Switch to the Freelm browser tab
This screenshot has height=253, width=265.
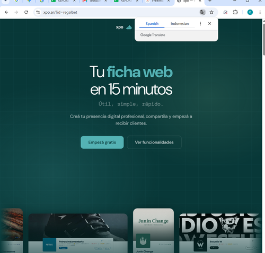coord(157,2)
